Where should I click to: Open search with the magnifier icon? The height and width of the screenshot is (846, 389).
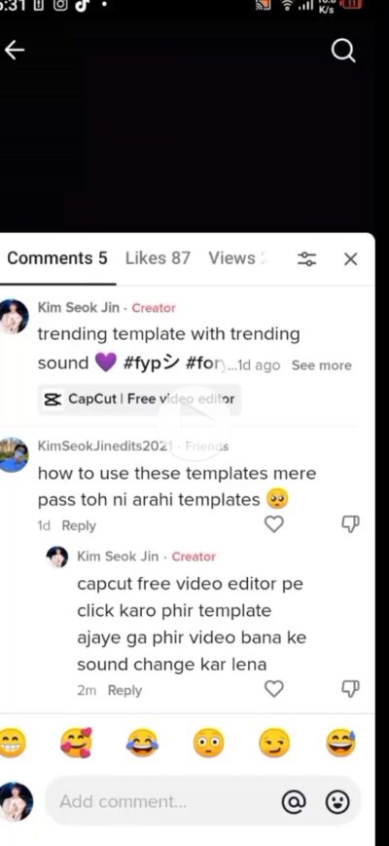point(342,52)
